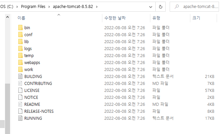
Task: Click the navigation pane scrollbar thumb
Action: tap(7, 109)
